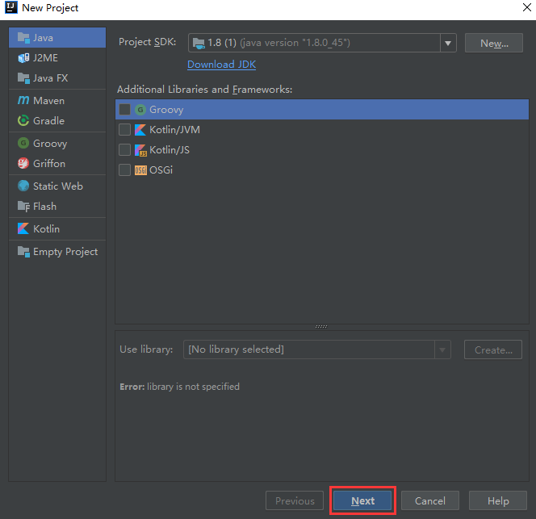Image resolution: width=536 pixels, height=519 pixels.
Task: Click the Cancel button
Action: [x=430, y=500]
